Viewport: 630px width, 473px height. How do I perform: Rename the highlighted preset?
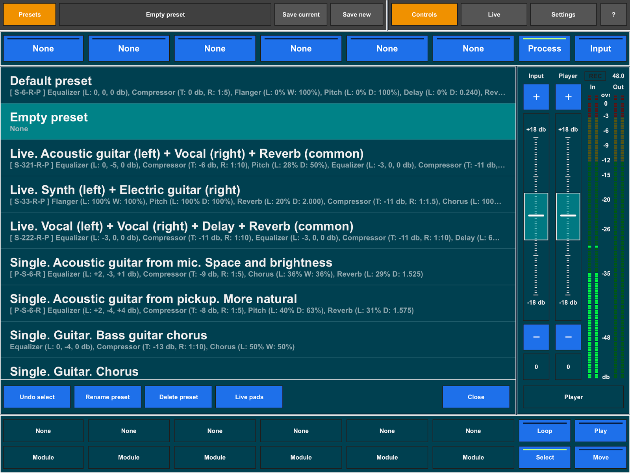(x=107, y=397)
